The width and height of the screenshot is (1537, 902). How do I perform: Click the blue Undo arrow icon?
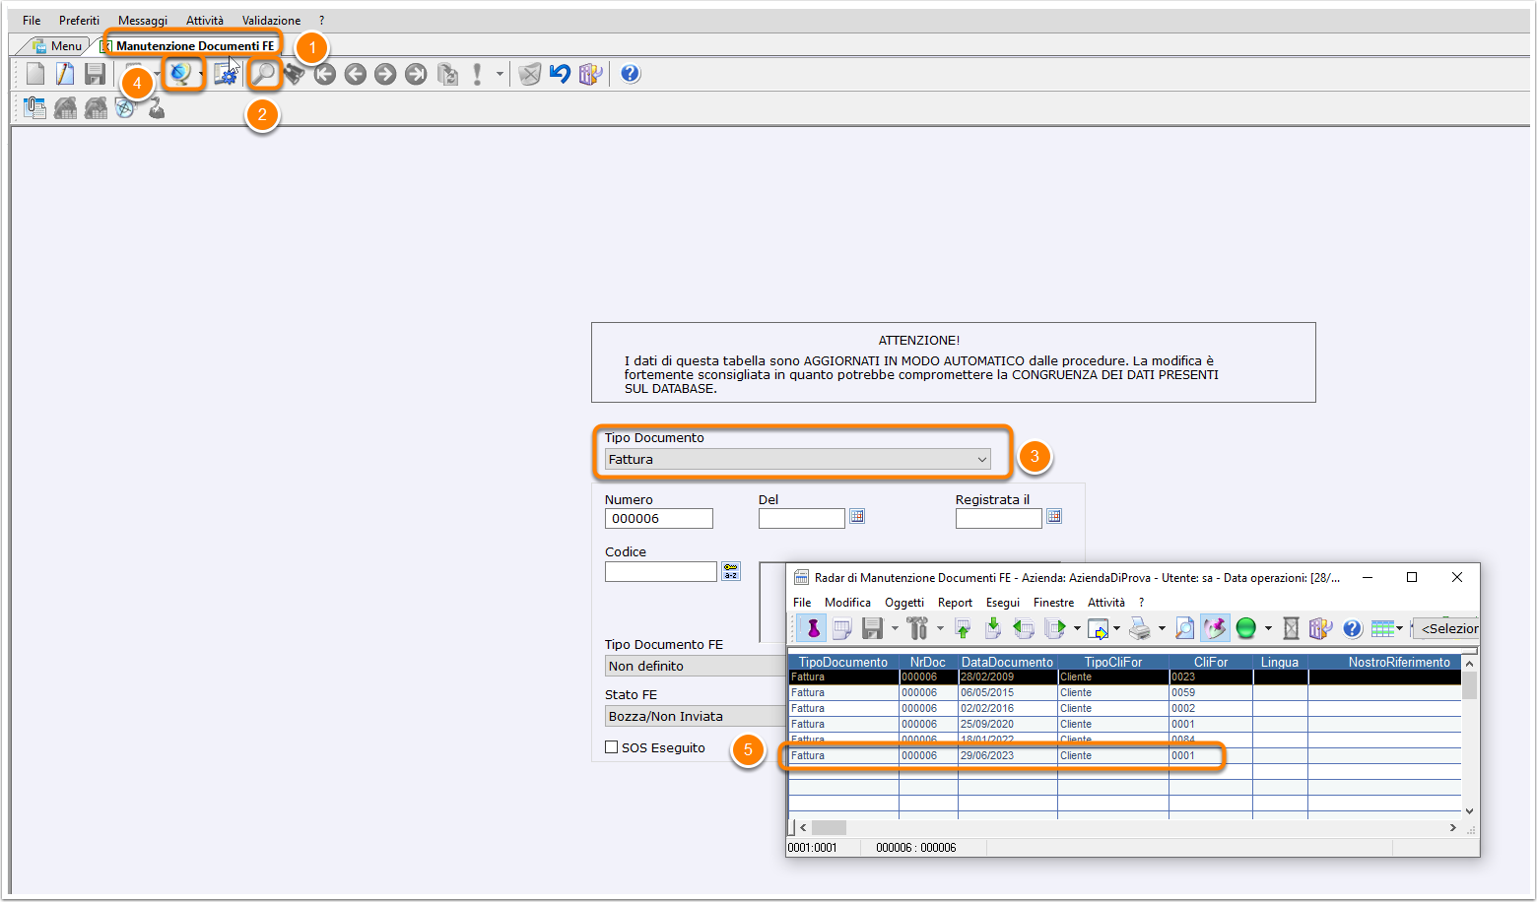pyautogui.click(x=560, y=74)
